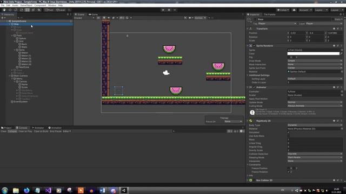This screenshot has height=194, width=346.
Task: Click the Pause button
Action: click(x=169, y=10)
